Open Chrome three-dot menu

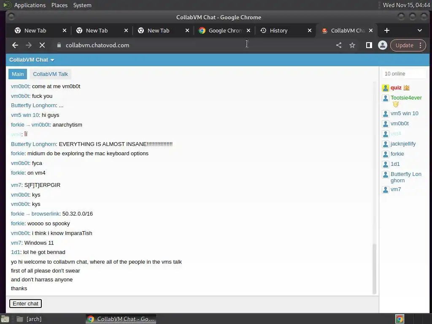point(421,45)
